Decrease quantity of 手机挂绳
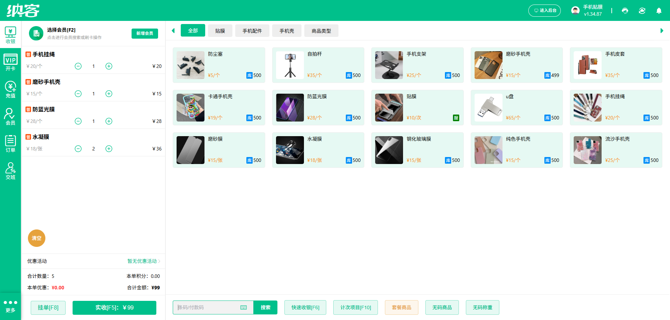This screenshot has height=320, width=670. point(78,66)
